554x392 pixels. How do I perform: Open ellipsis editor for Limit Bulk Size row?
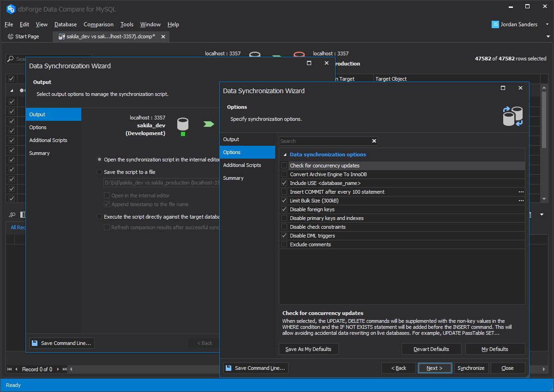pyautogui.click(x=521, y=201)
